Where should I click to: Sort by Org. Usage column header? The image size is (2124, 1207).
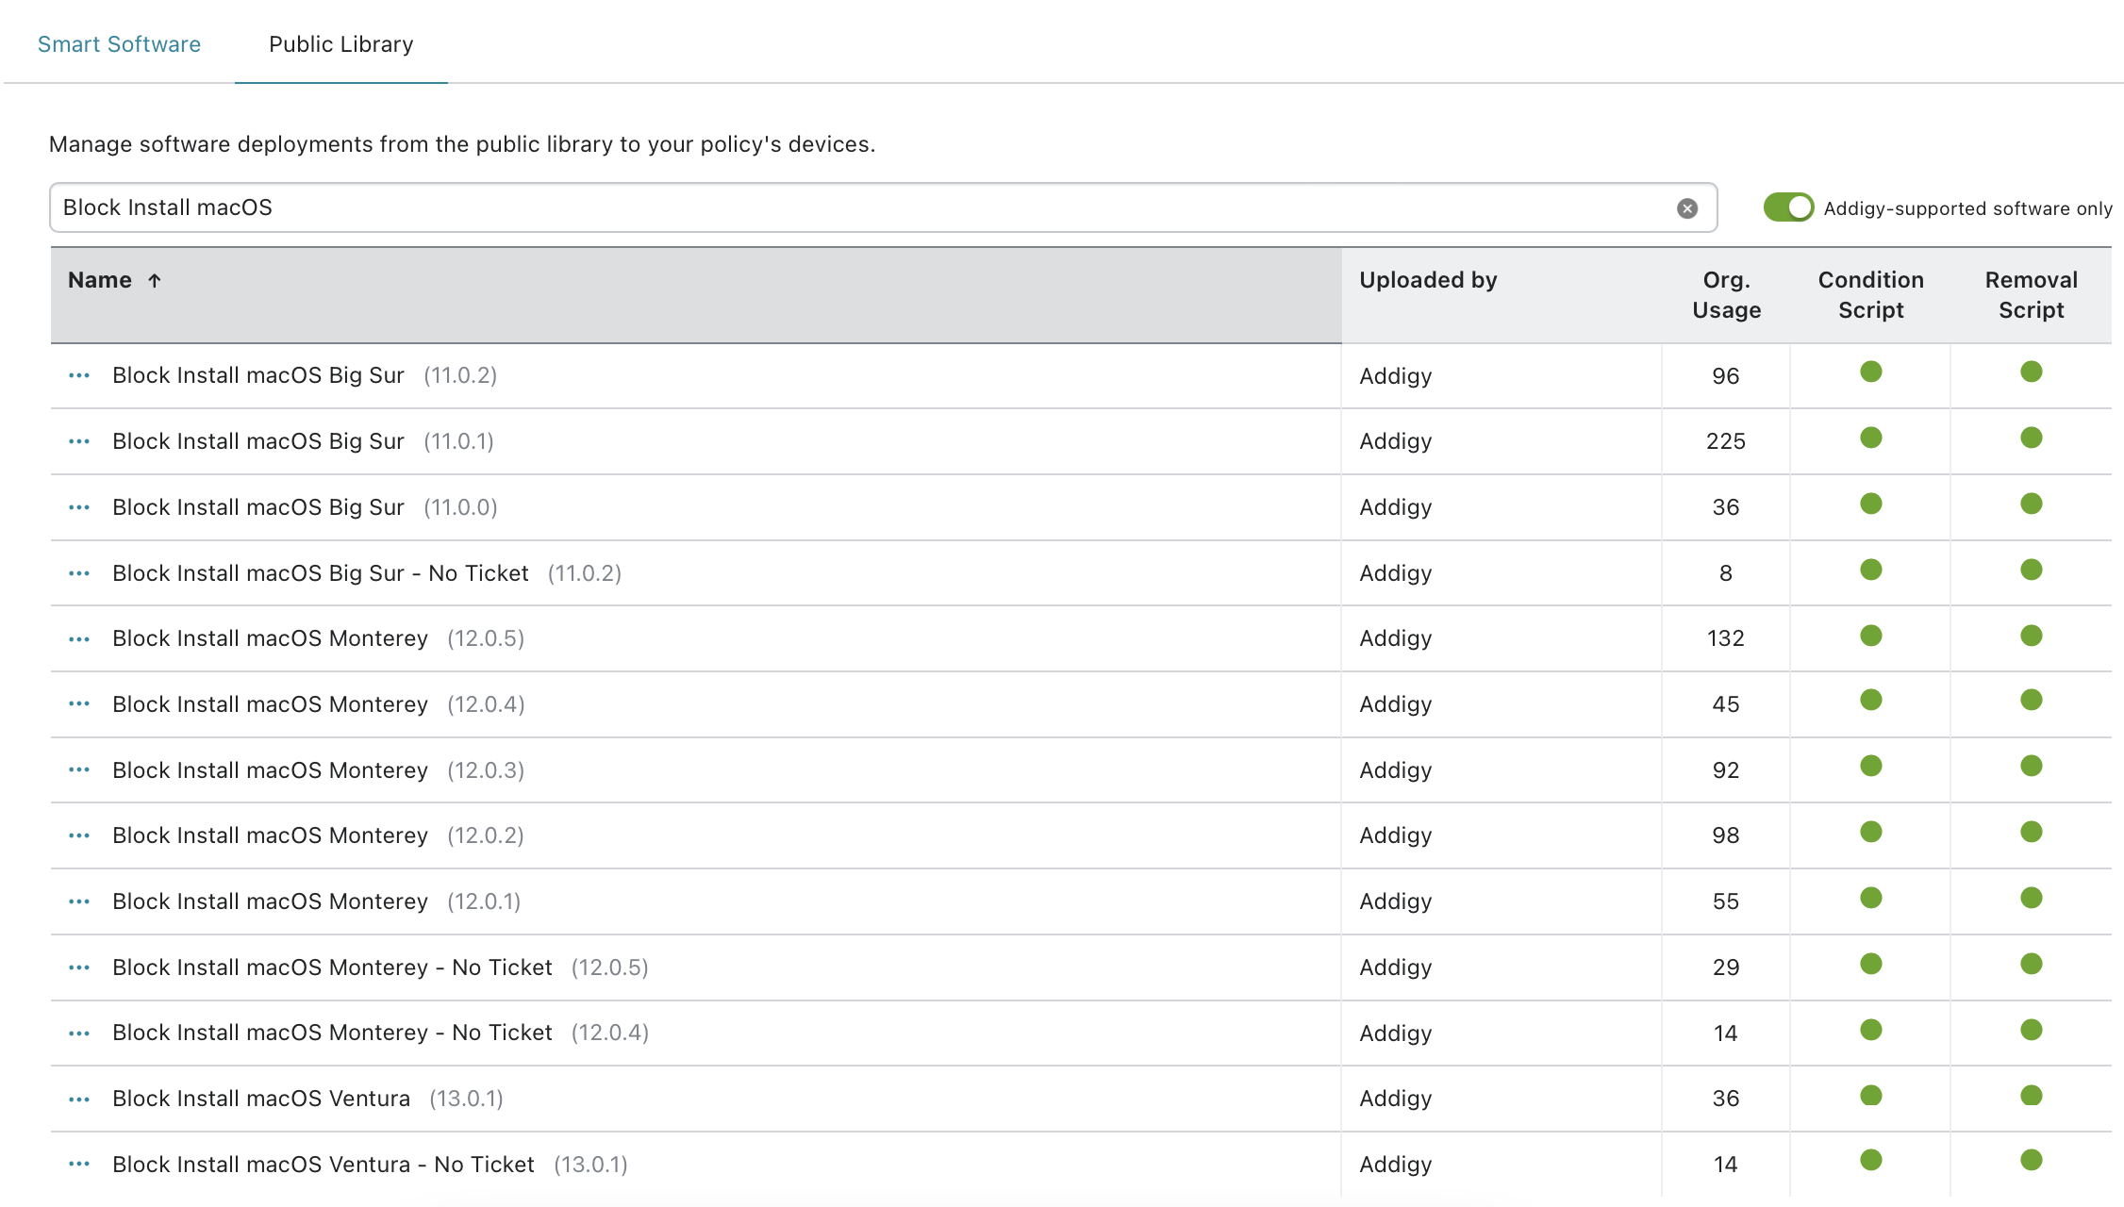[x=1726, y=295]
